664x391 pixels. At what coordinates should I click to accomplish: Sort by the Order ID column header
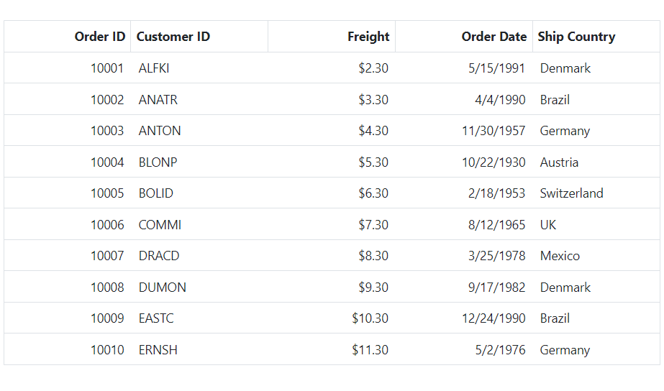[68, 37]
